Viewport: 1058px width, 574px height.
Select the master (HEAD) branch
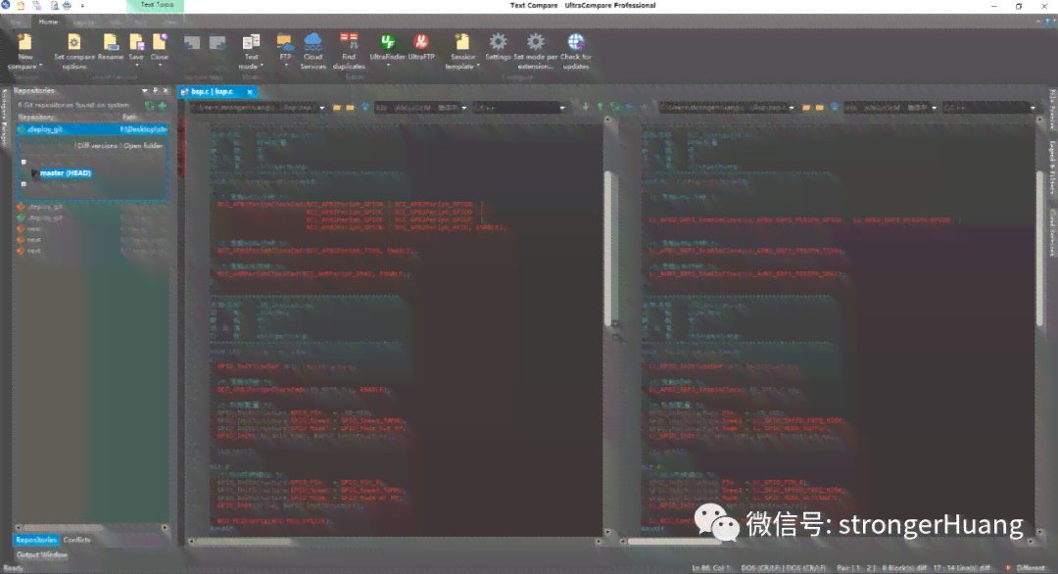click(x=66, y=173)
